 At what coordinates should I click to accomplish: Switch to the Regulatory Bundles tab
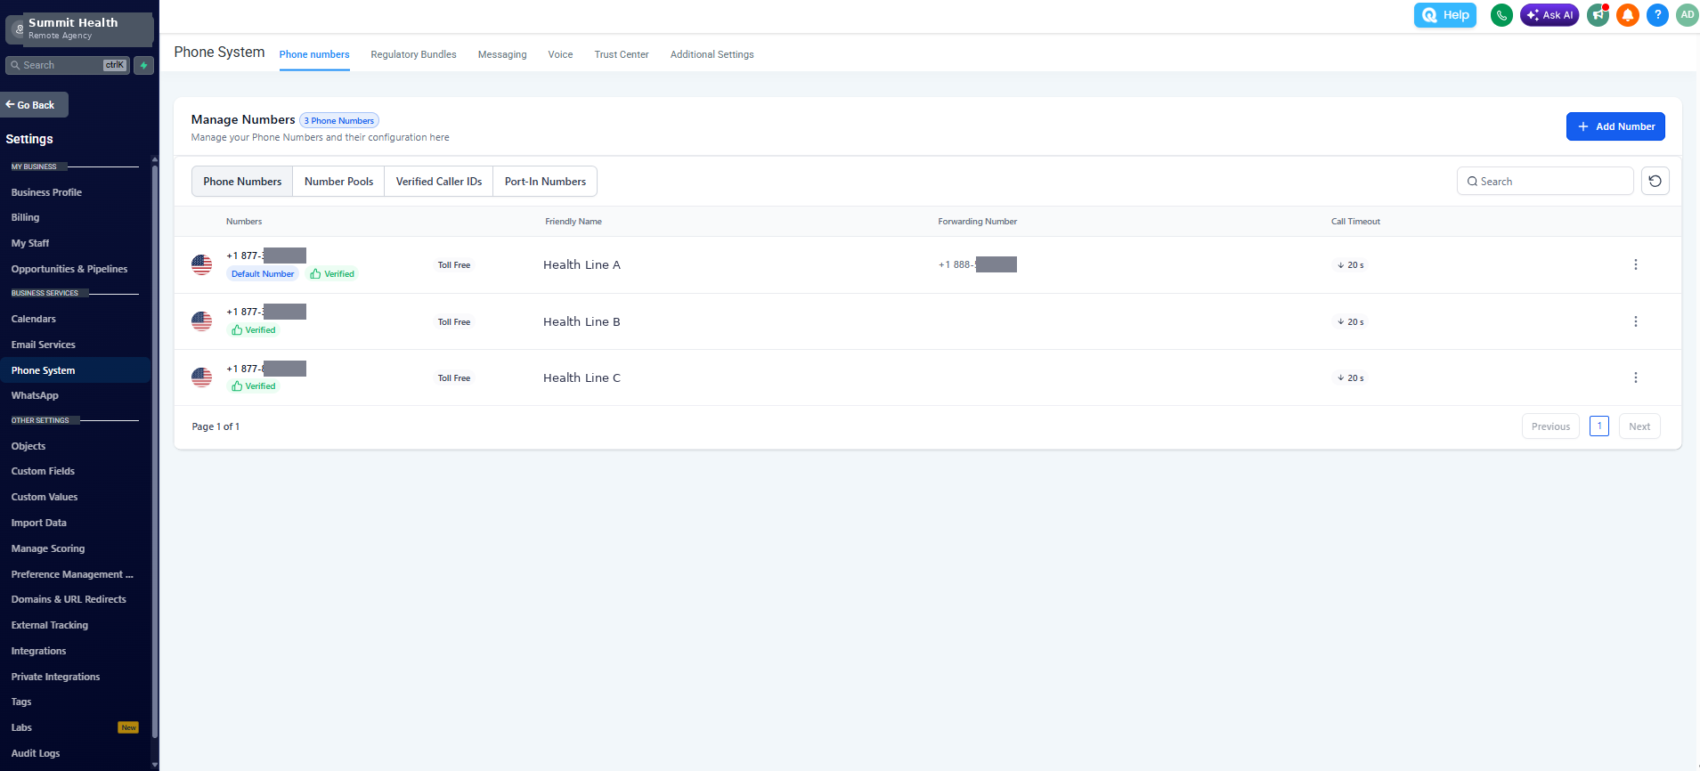(413, 54)
